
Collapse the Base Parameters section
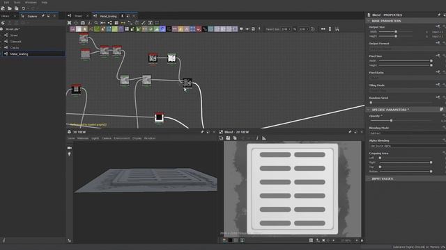click(369, 21)
